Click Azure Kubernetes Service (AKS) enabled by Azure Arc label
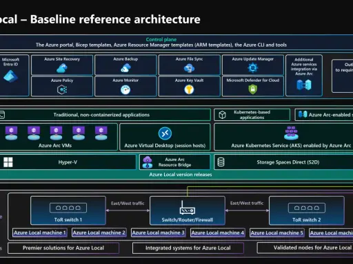 291,146
